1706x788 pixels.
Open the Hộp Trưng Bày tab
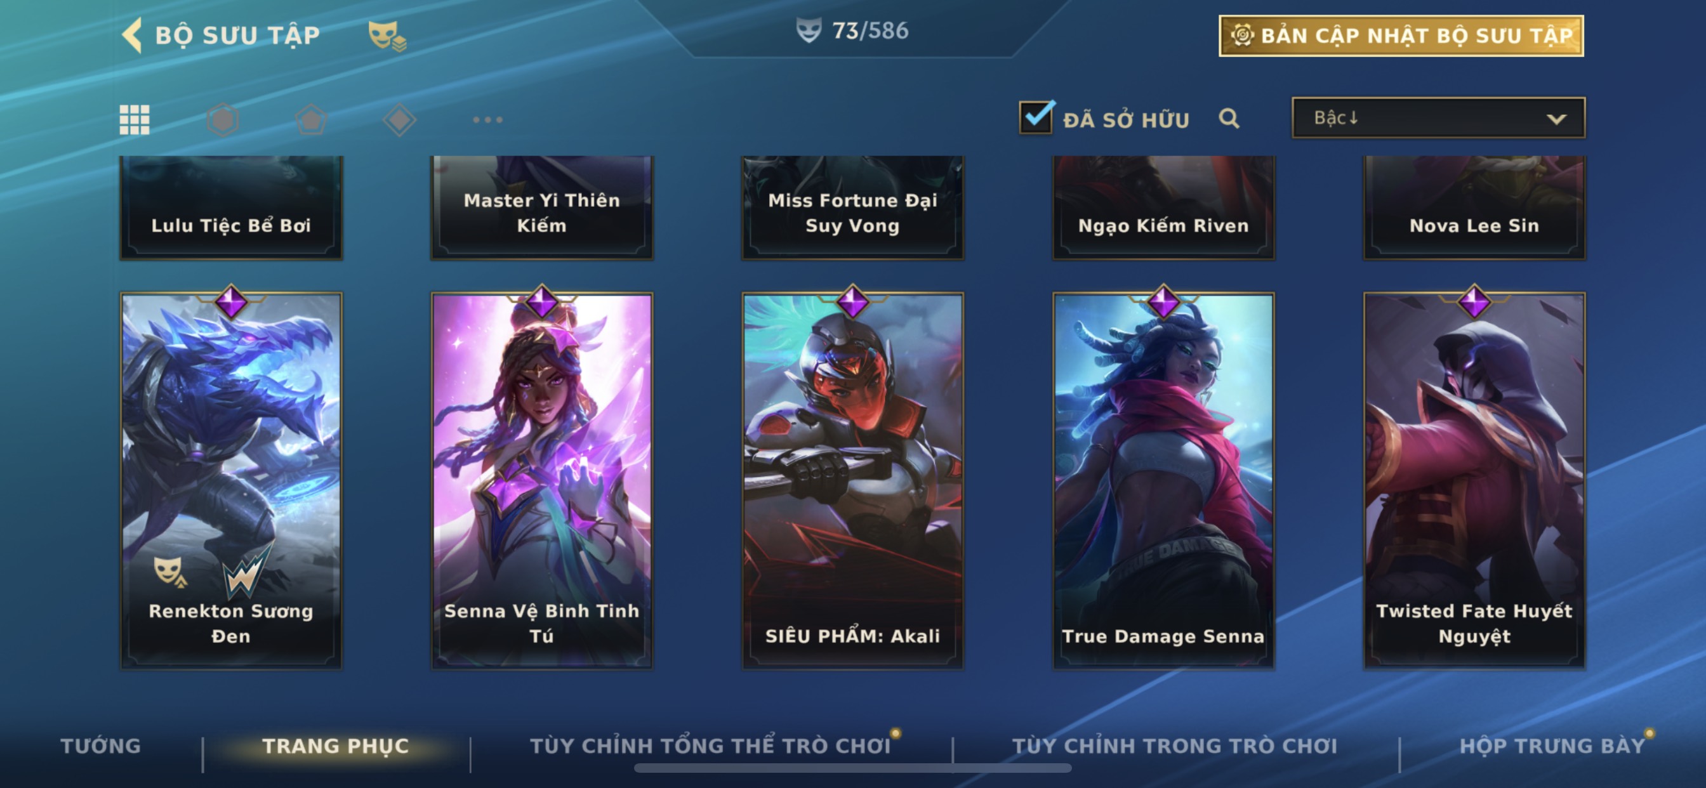1552,745
